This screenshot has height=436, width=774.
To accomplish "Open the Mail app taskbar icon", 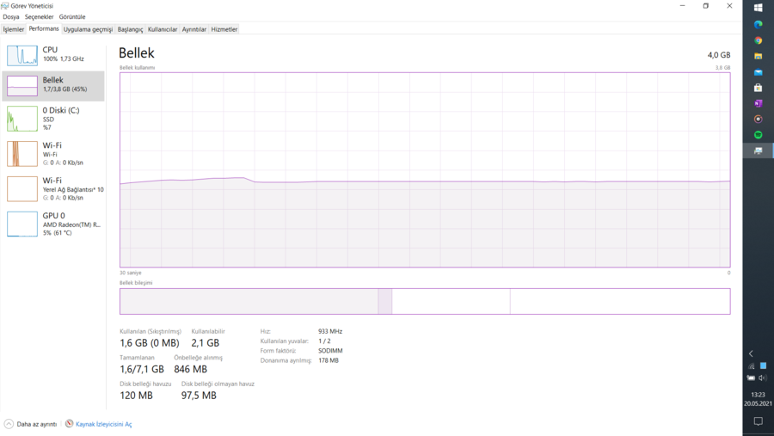I will point(759,72).
